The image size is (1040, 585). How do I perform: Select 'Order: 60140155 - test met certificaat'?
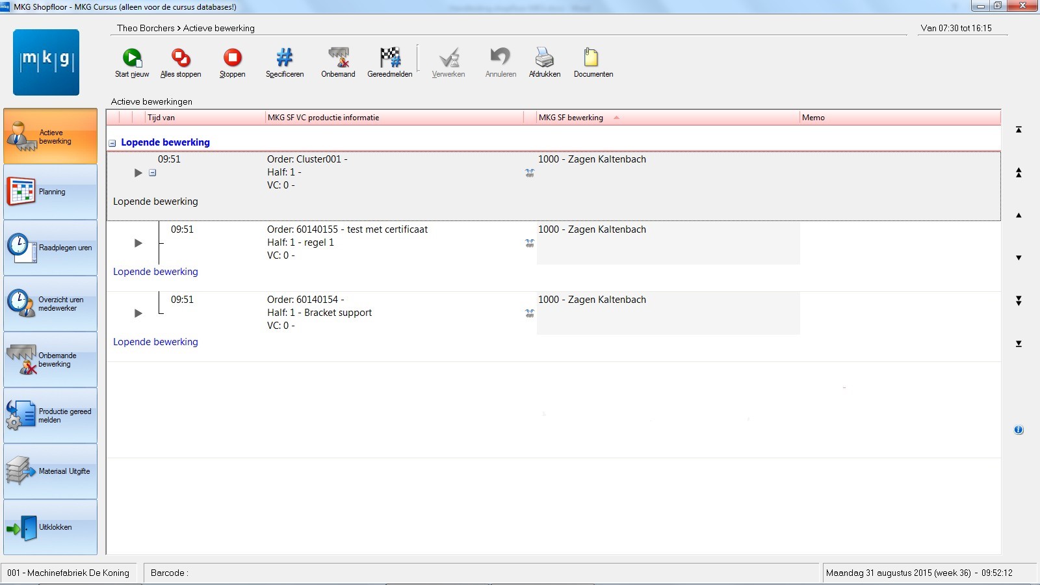coord(347,229)
